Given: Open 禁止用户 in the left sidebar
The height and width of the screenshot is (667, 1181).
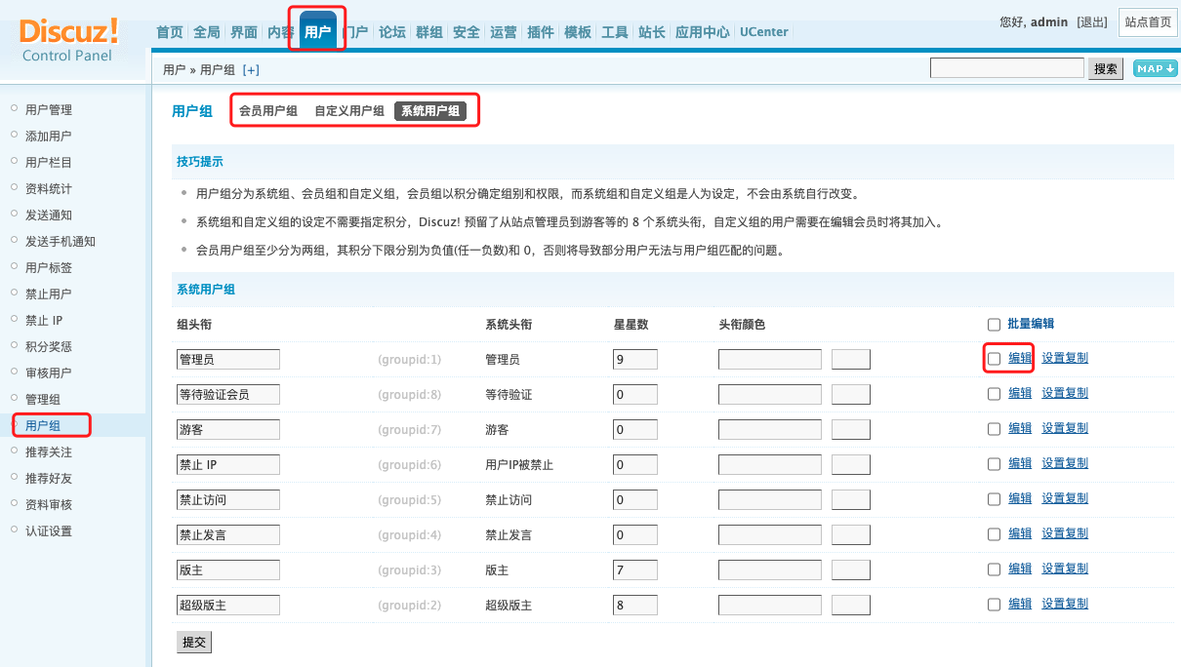Looking at the screenshot, I should click(48, 294).
